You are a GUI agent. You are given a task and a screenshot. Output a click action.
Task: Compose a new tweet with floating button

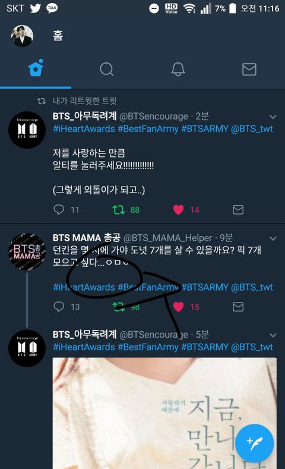coord(254,443)
